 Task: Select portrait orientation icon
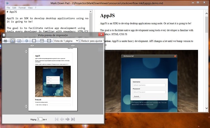13,41
